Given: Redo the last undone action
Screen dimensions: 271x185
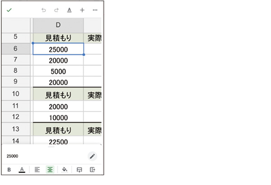Looking at the screenshot, I should [56, 10].
